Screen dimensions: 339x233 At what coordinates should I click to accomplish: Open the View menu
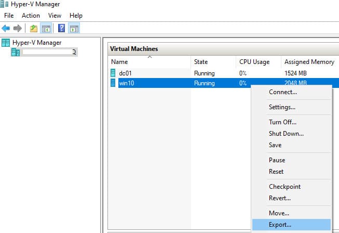coord(55,16)
